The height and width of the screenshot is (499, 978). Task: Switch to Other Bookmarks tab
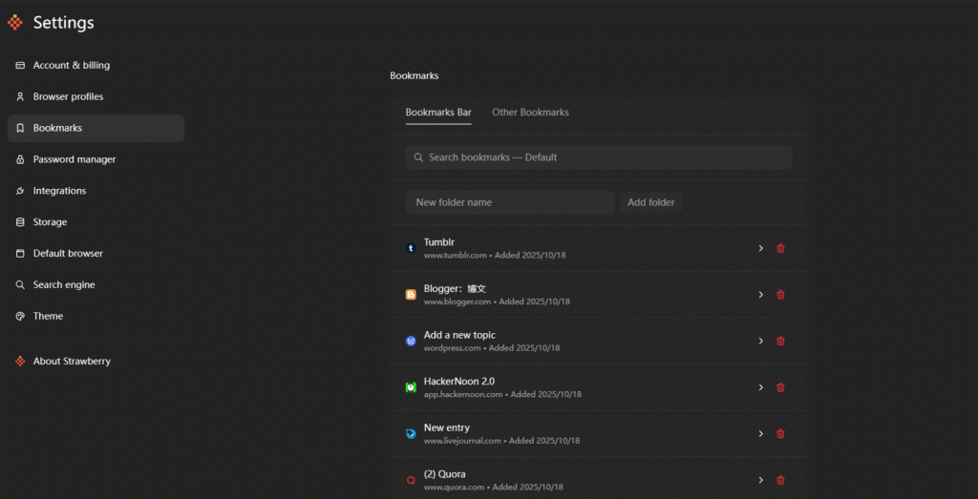[530, 113]
